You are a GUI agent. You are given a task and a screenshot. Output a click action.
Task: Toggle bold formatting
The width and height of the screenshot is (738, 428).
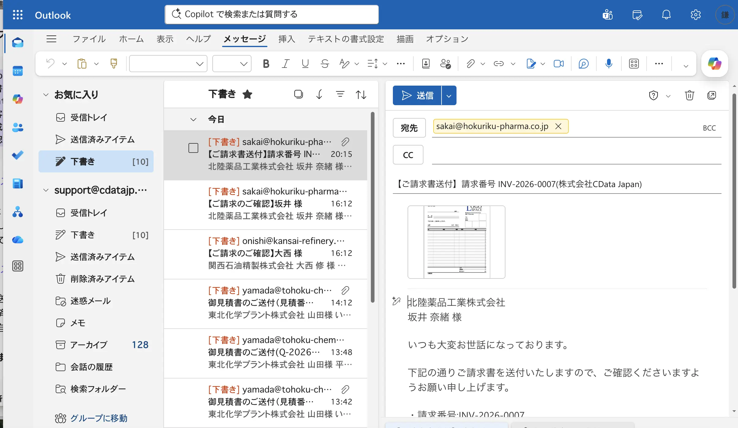click(266, 64)
